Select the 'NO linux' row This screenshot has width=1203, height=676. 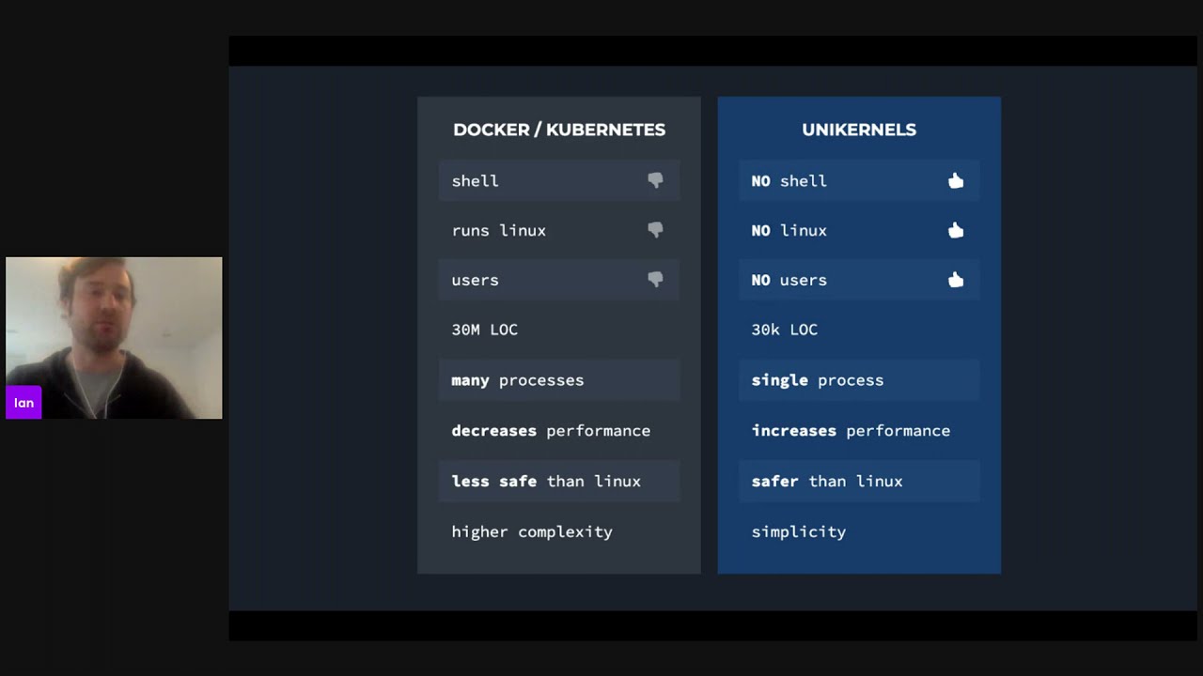pos(859,230)
